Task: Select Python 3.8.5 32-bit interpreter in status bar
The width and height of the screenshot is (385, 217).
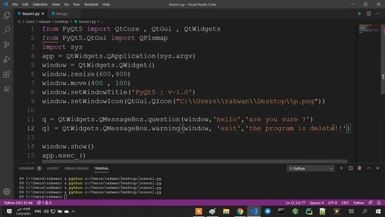Action: [x=18, y=203]
